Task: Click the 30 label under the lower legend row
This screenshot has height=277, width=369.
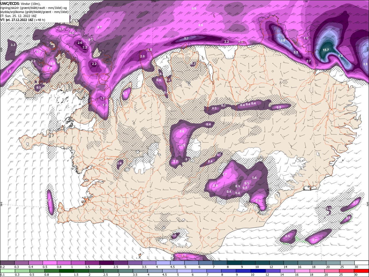Action: (356, 275)
